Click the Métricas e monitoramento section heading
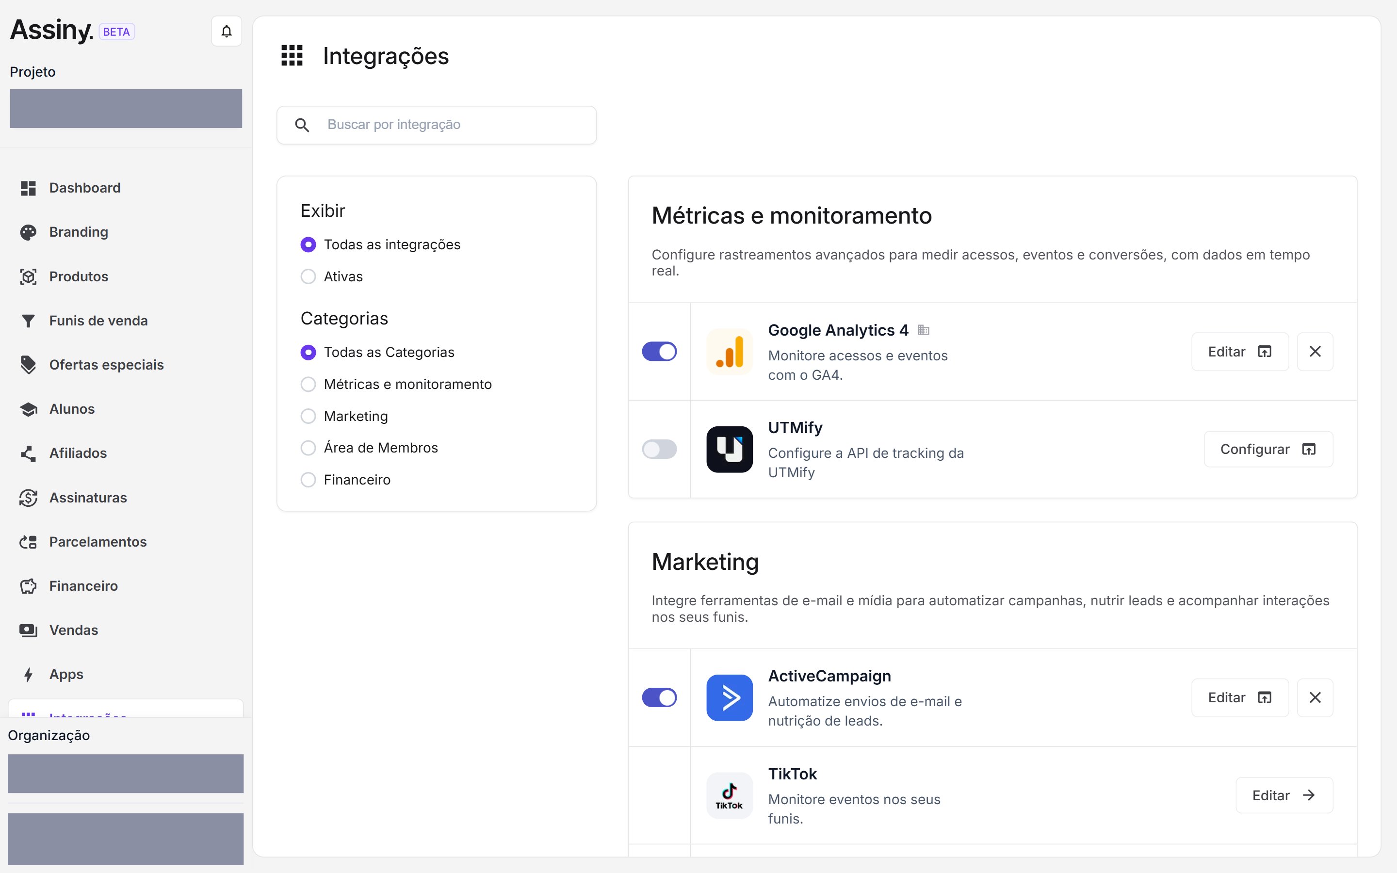Image resolution: width=1397 pixels, height=873 pixels. point(792,216)
